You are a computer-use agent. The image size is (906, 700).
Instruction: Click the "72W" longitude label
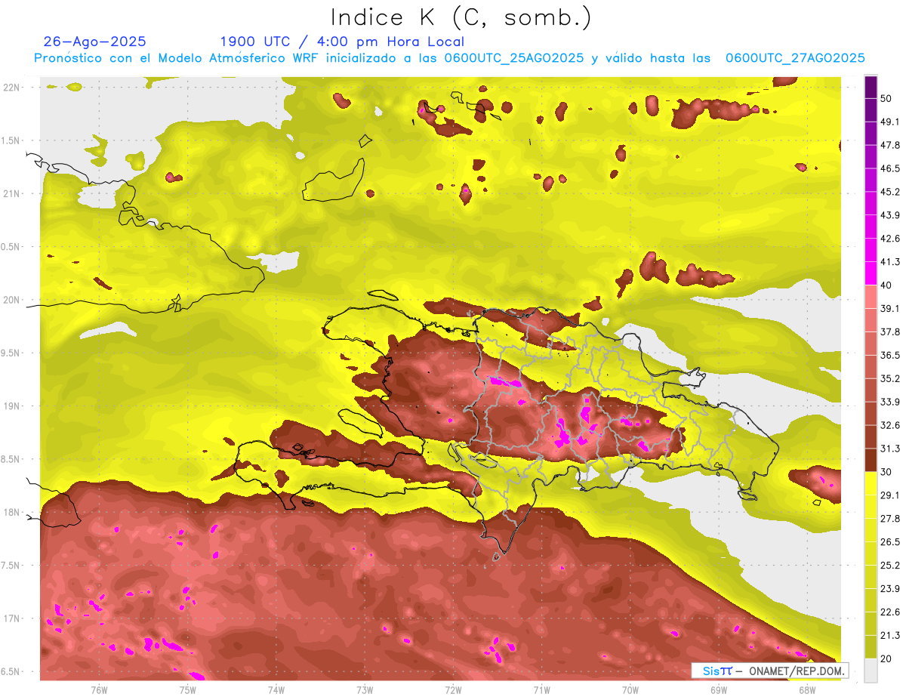pos(453,689)
